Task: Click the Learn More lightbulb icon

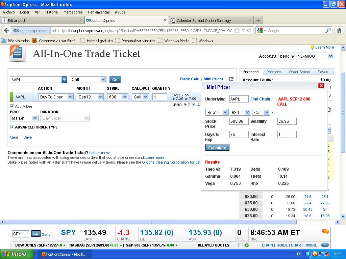Action: [x=312, y=47]
